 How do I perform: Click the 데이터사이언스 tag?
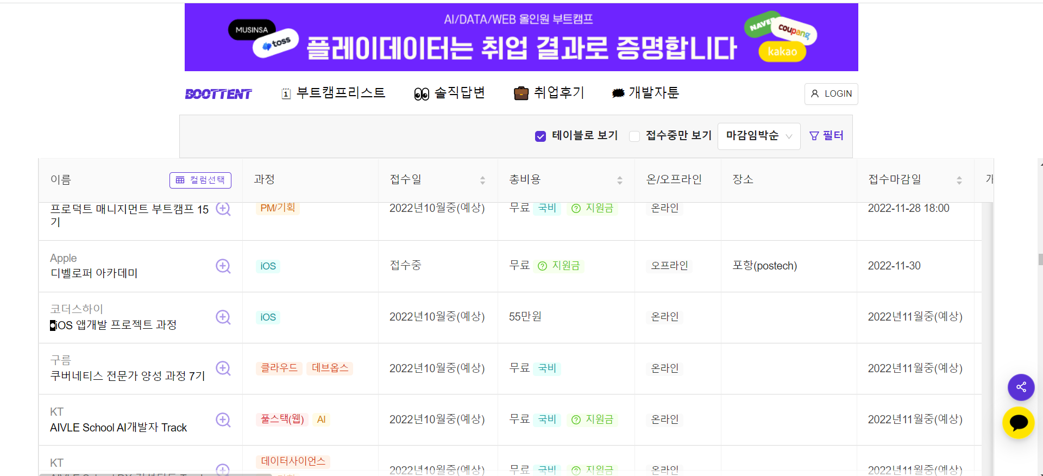click(x=293, y=461)
